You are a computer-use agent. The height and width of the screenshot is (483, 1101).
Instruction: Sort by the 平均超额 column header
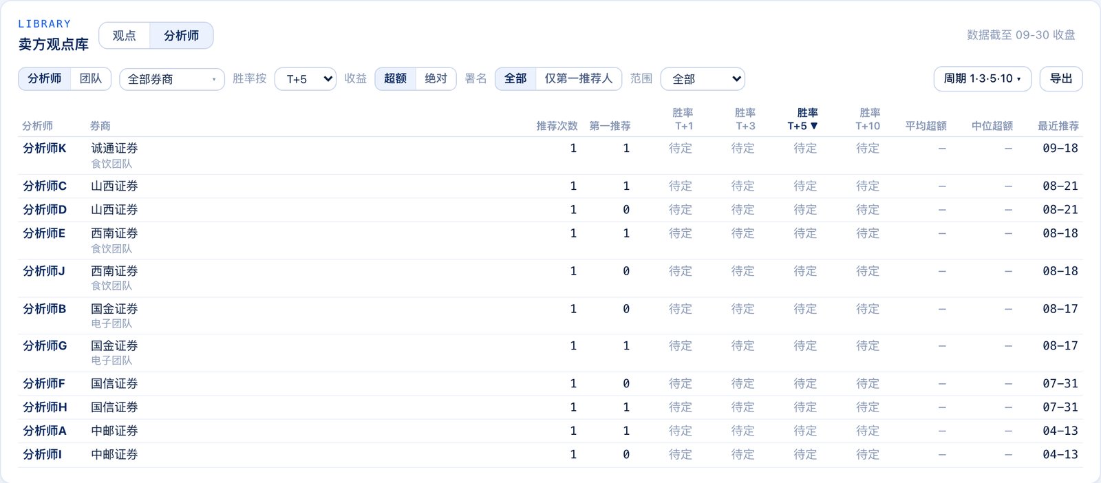pos(926,126)
